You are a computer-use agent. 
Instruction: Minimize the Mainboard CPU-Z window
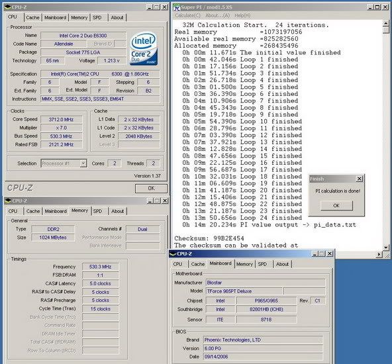(315, 254)
